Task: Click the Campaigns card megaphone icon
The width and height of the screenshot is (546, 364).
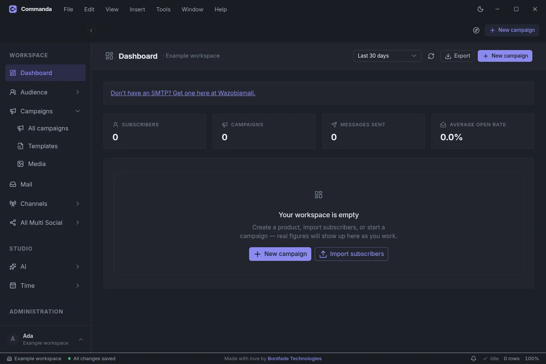Action: pos(225,125)
